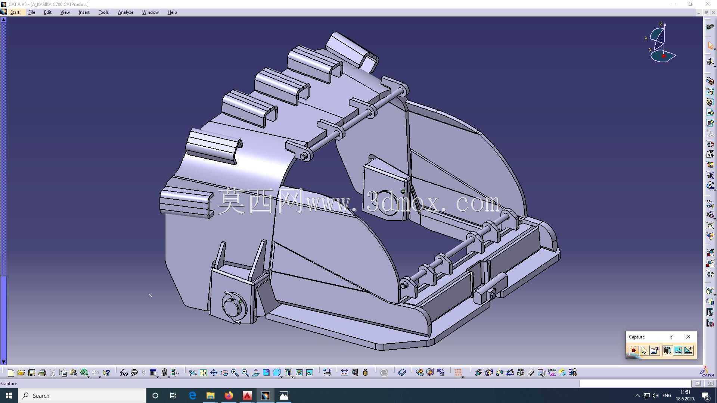This screenshot has width=717, height=403.
Task: Toggle Capture mode record button
Action: pyautogui.click(x=633, y=350)
